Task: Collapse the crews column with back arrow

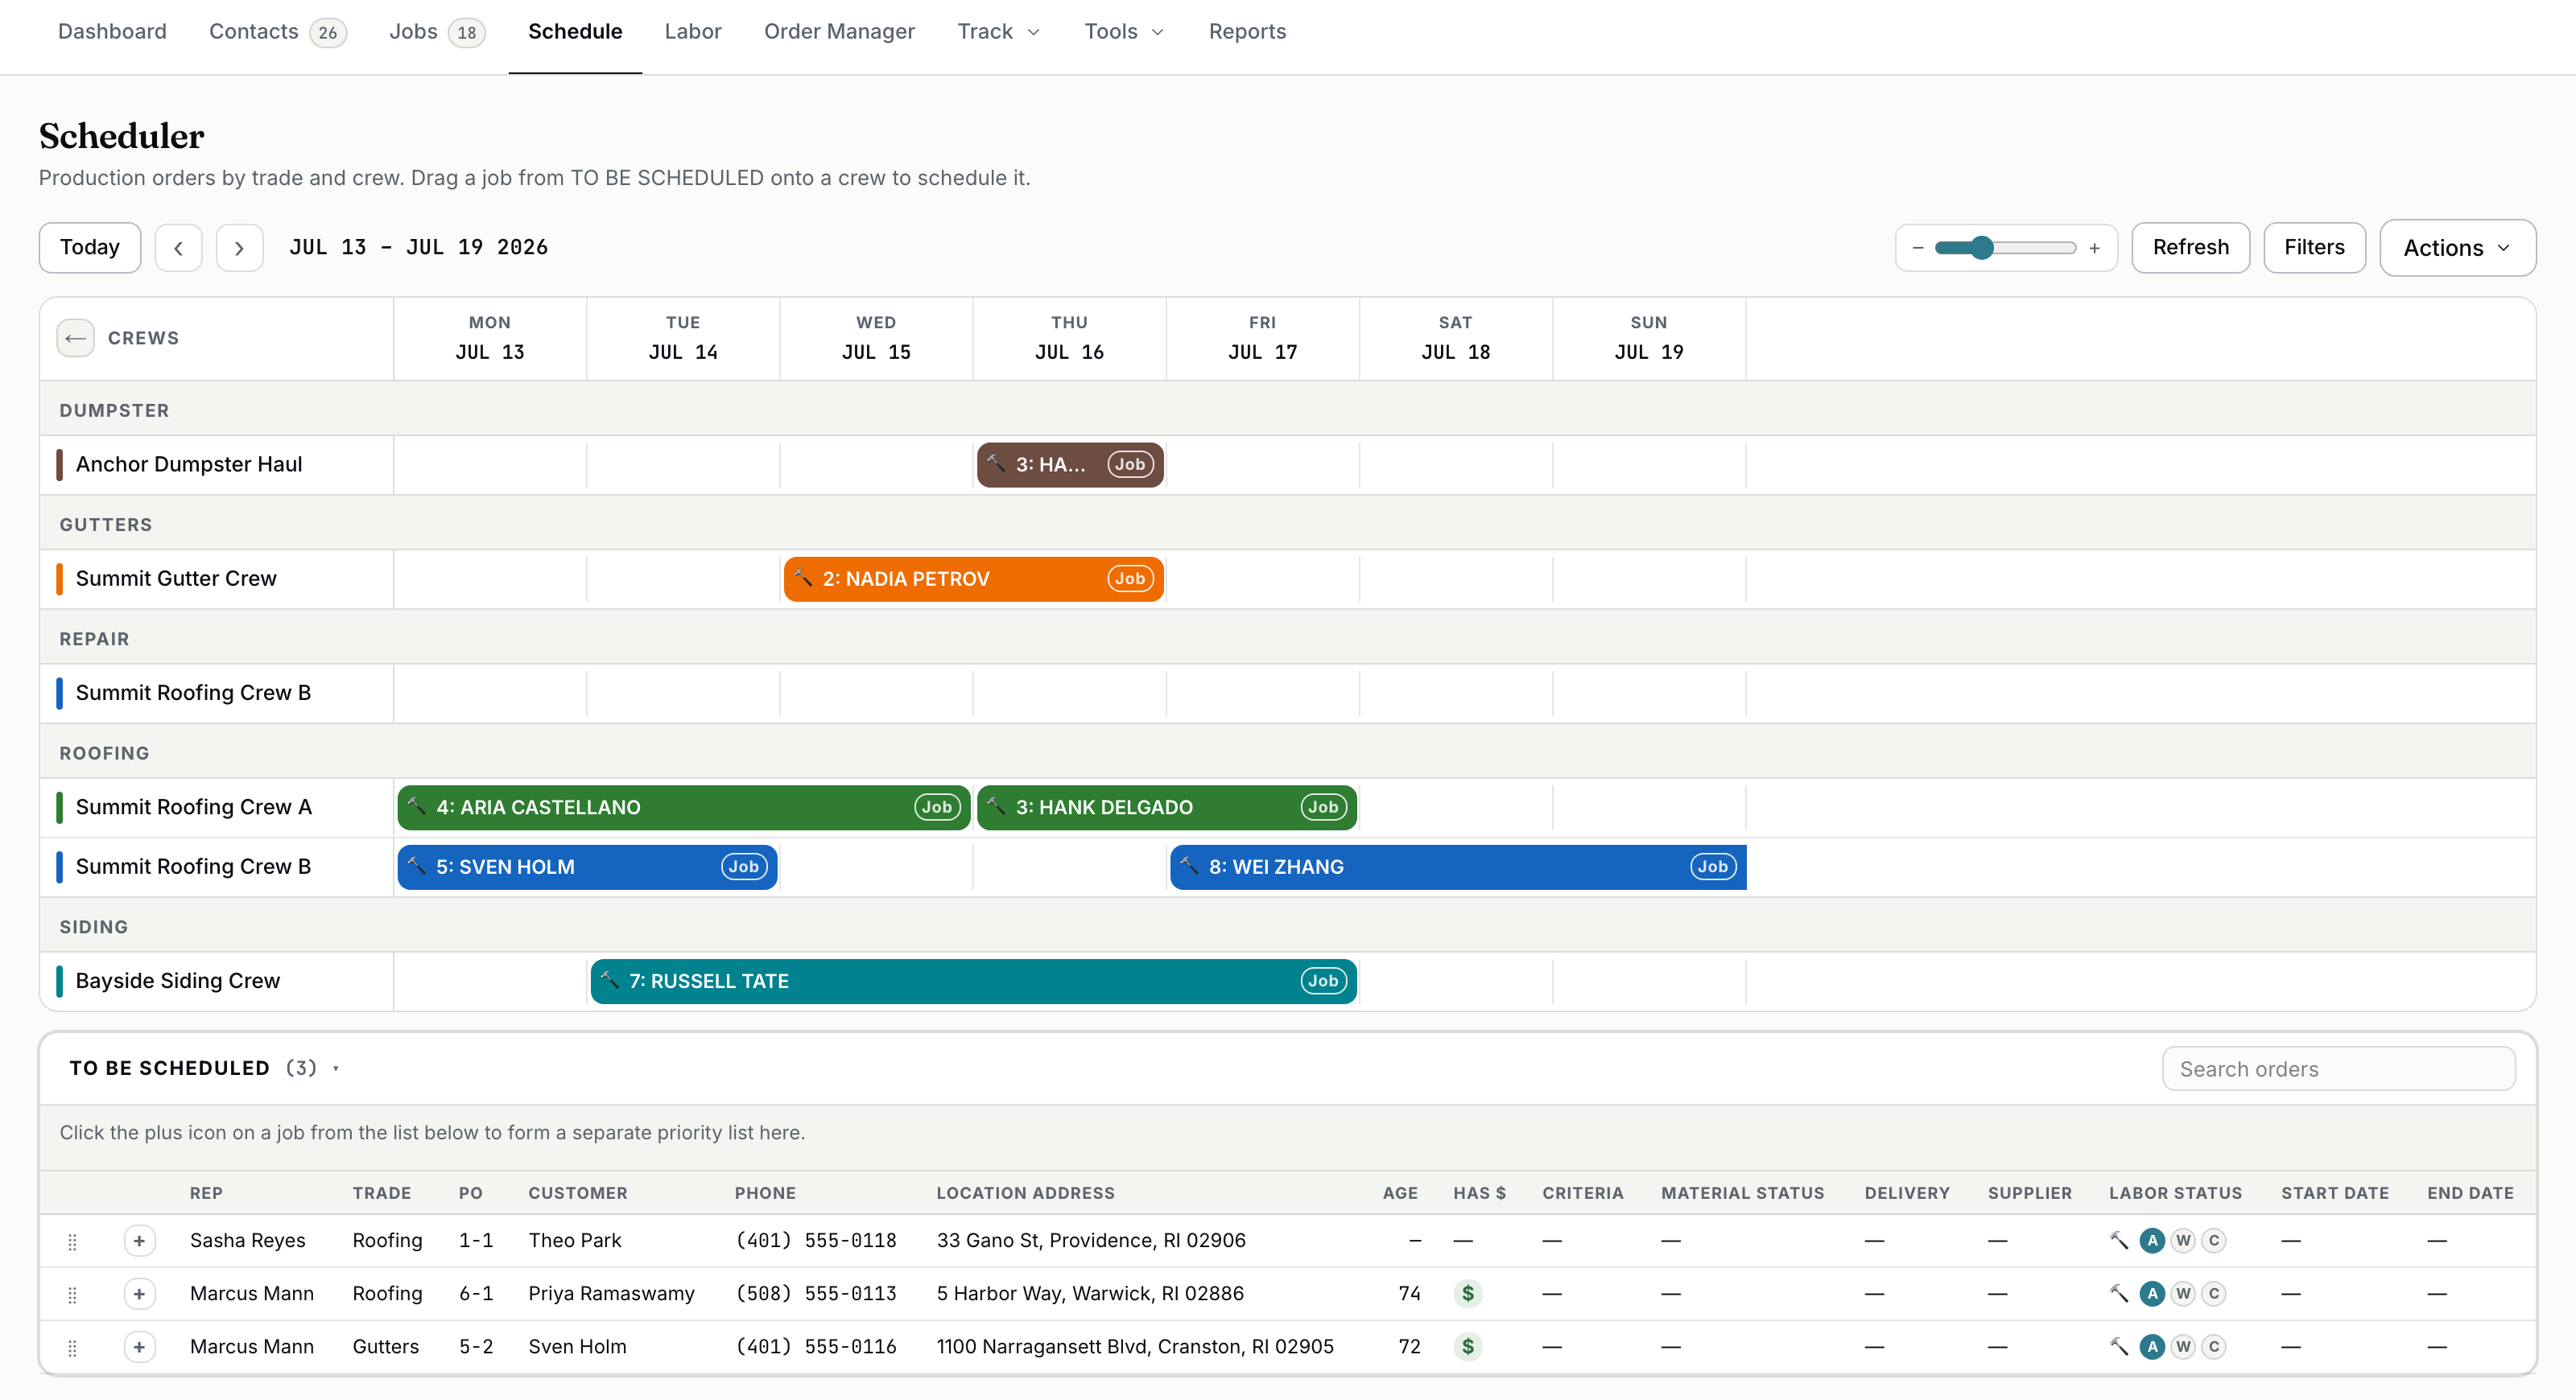Action: coord(75,338)
